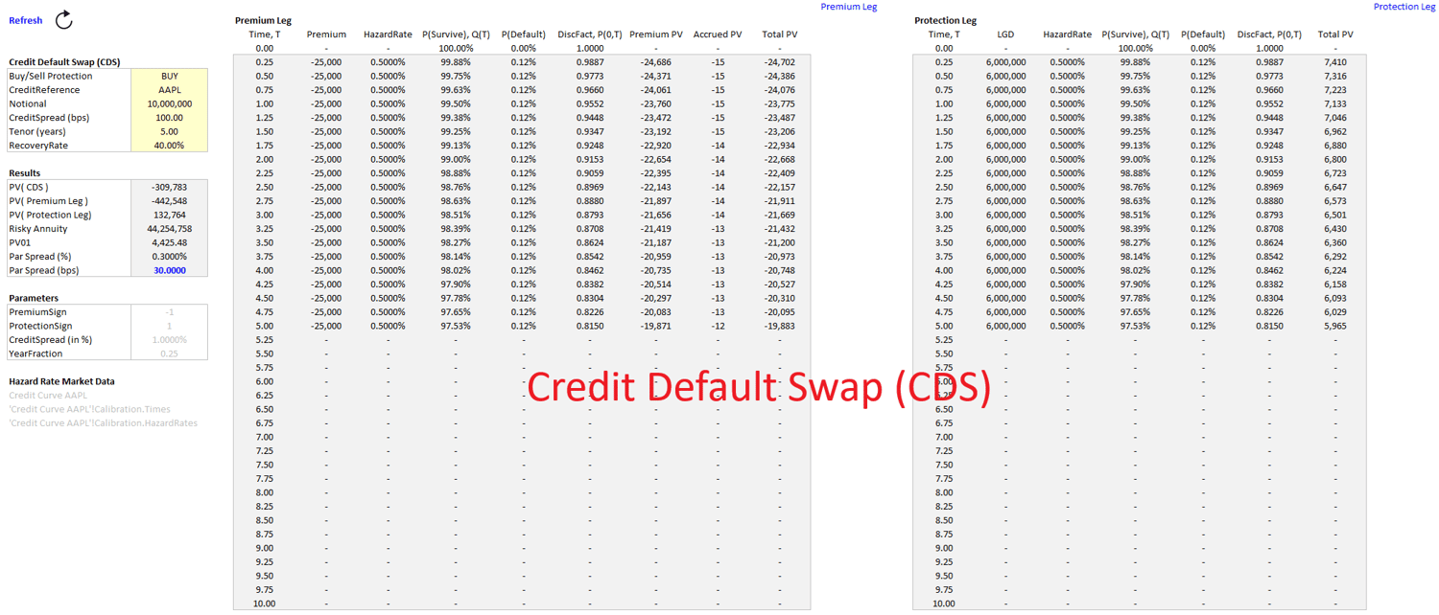Click the LGD column header
Image resolution: width=1439 pixels, height=615 pixels.
[1005, 34]
